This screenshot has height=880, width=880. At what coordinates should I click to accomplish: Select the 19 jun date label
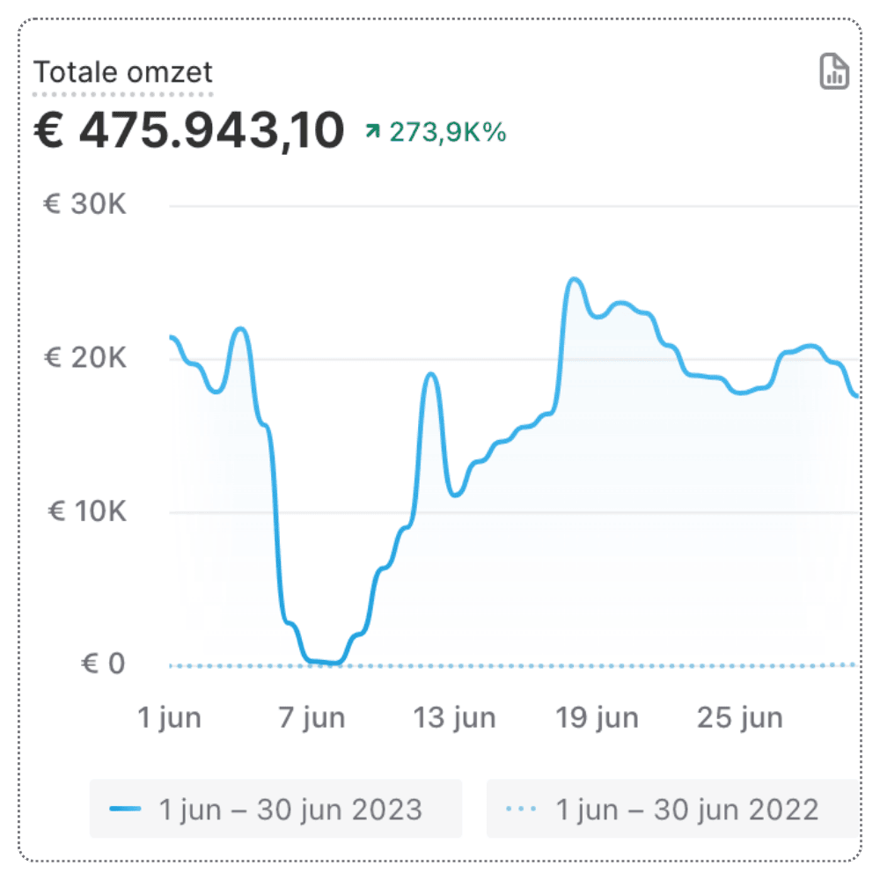tap(598, 717)
